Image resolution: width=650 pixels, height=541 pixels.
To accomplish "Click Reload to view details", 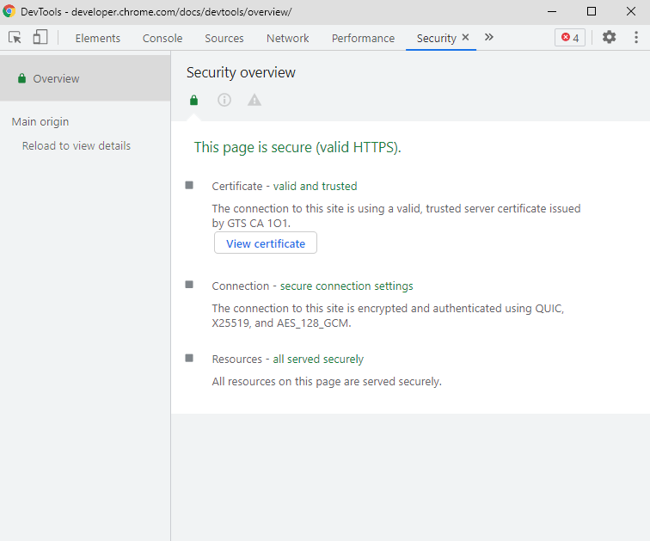I will click(77, 146).
